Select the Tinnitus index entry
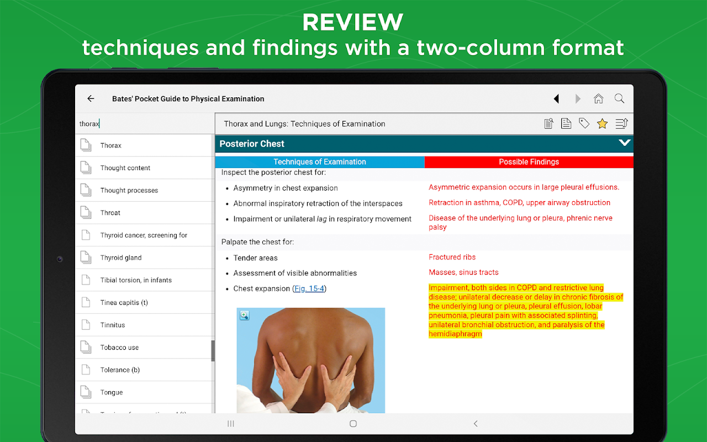707x442 pixels. point(145,325)
